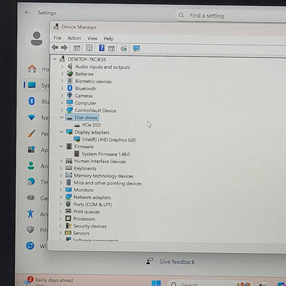286x286 pixels.
Task: Click the taskbar Search box
Action: 210,283
